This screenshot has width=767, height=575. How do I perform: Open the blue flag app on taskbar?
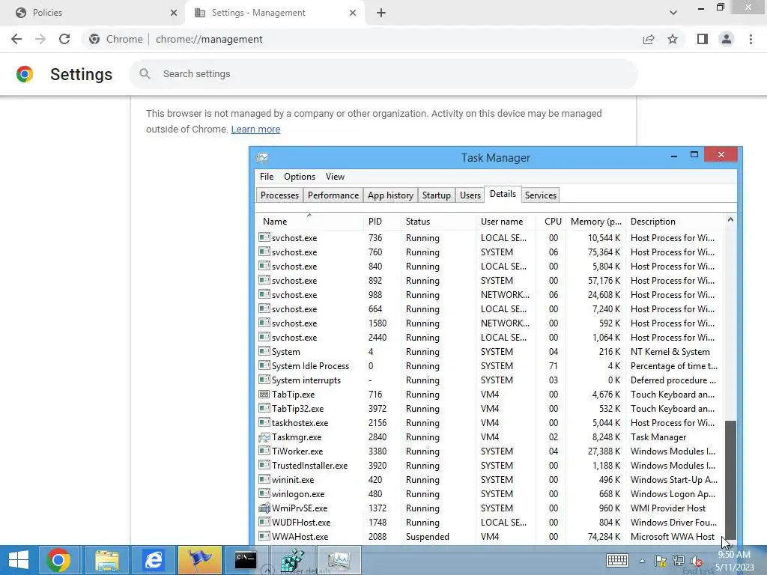[199, 560]
